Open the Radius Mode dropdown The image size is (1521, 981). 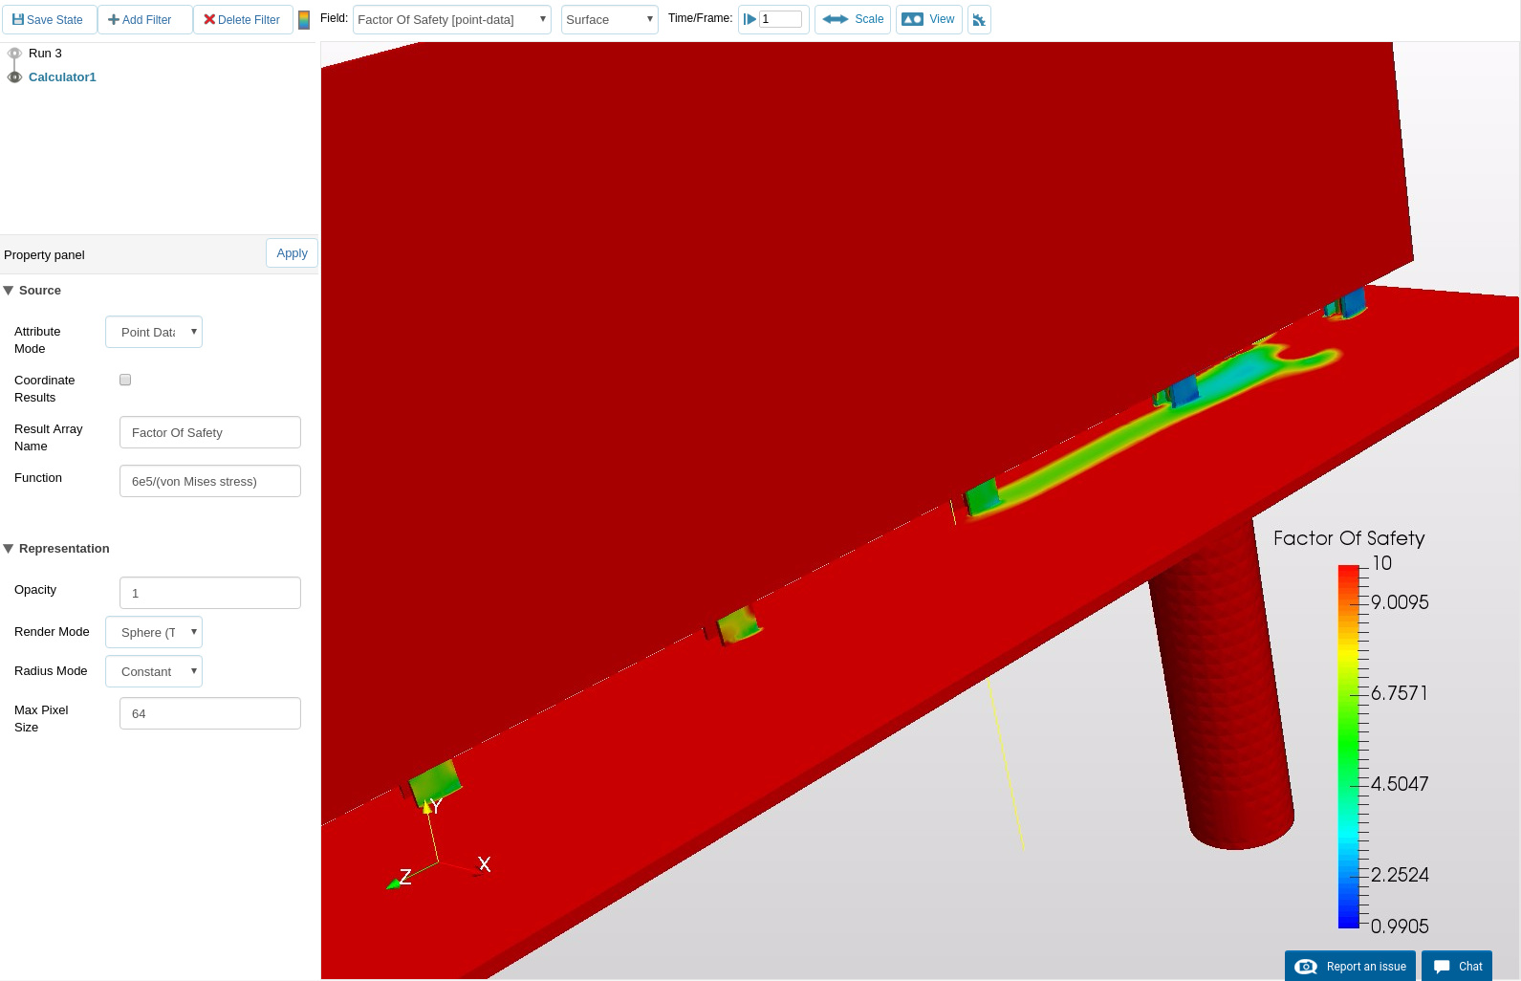coord(154,671)
